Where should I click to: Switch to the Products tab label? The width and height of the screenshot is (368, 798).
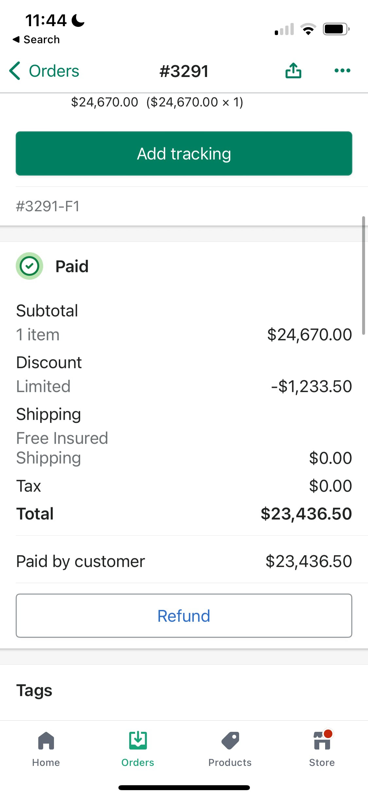(x=230, y=763)
